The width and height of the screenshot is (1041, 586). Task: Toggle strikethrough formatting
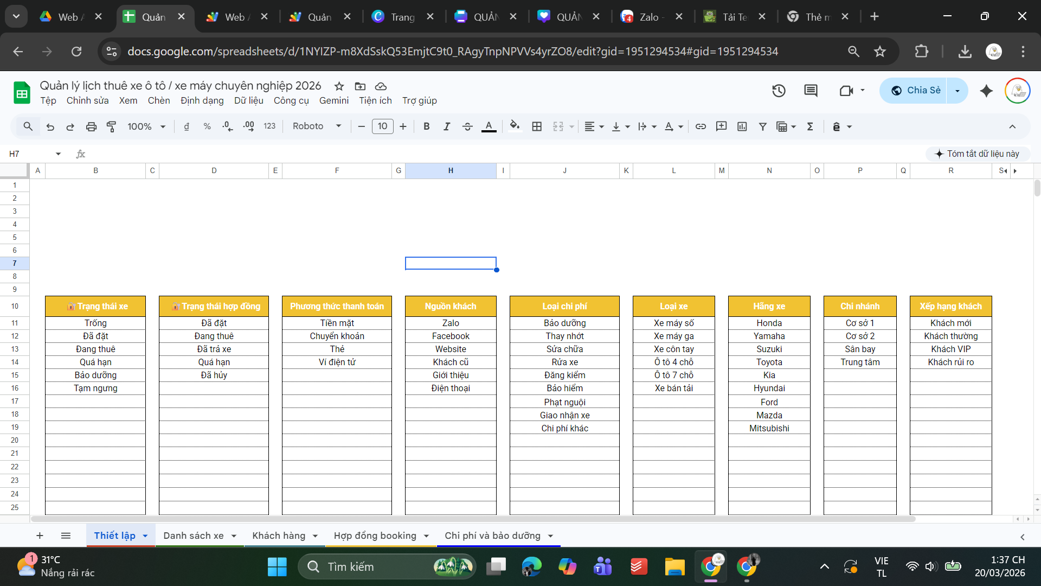(x=467, y=126)
